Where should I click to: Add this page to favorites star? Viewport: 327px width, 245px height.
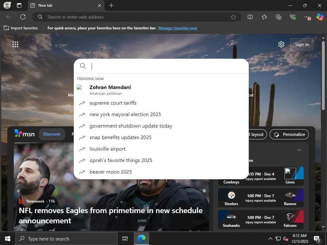(233, 17)
